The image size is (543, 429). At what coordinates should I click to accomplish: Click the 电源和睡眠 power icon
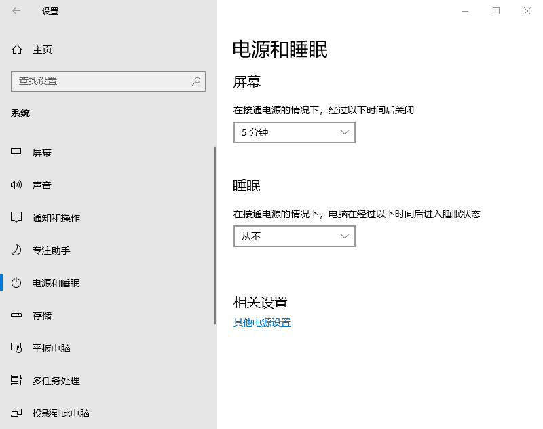16,282
